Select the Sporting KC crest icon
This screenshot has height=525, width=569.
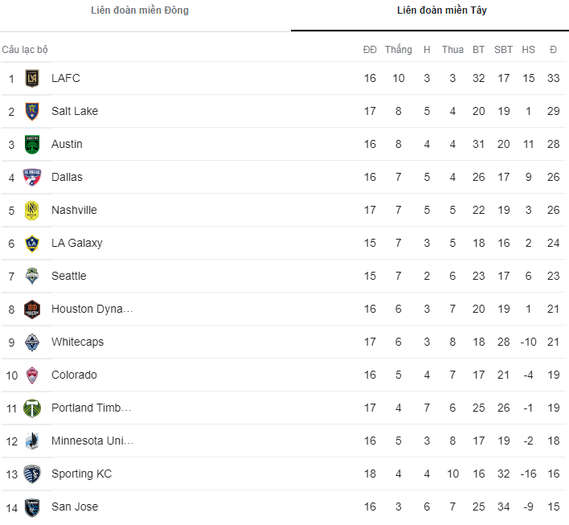32,474
